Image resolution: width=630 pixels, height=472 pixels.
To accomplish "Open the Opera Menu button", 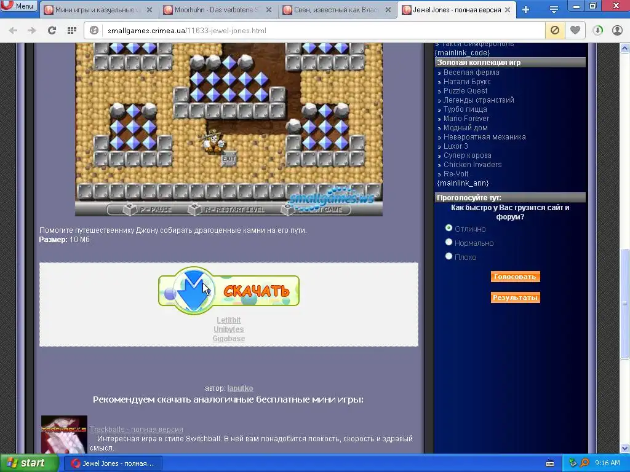I will pyautogui.click(x=18, y=6).
